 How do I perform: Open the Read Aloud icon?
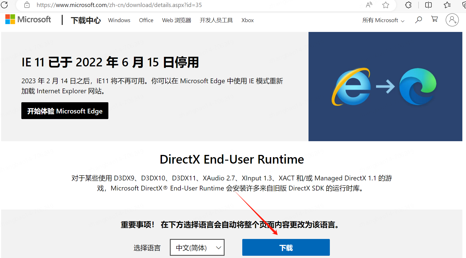(369, 5)
